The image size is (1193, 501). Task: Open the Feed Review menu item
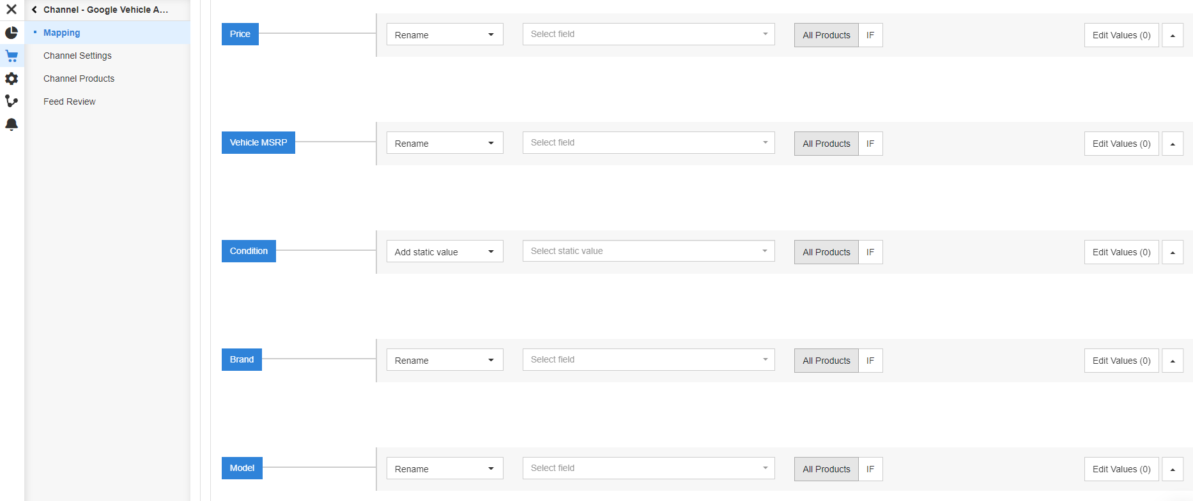[69, 101]
